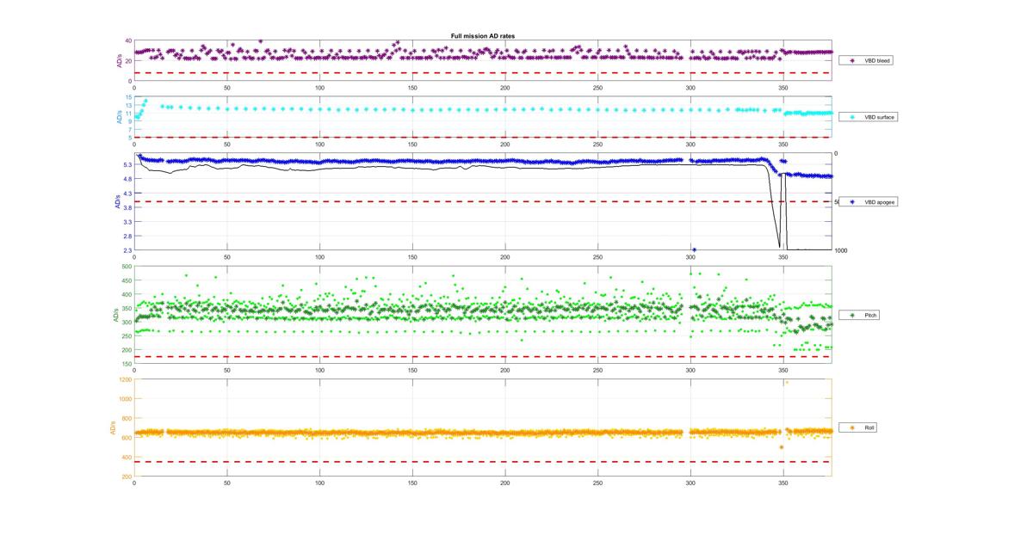This screenshot has width=1033, height=535.
Task: Click the 5.3 y-axis tick in apogee plot
Action: pyautogui.click(x=127, y=164)
